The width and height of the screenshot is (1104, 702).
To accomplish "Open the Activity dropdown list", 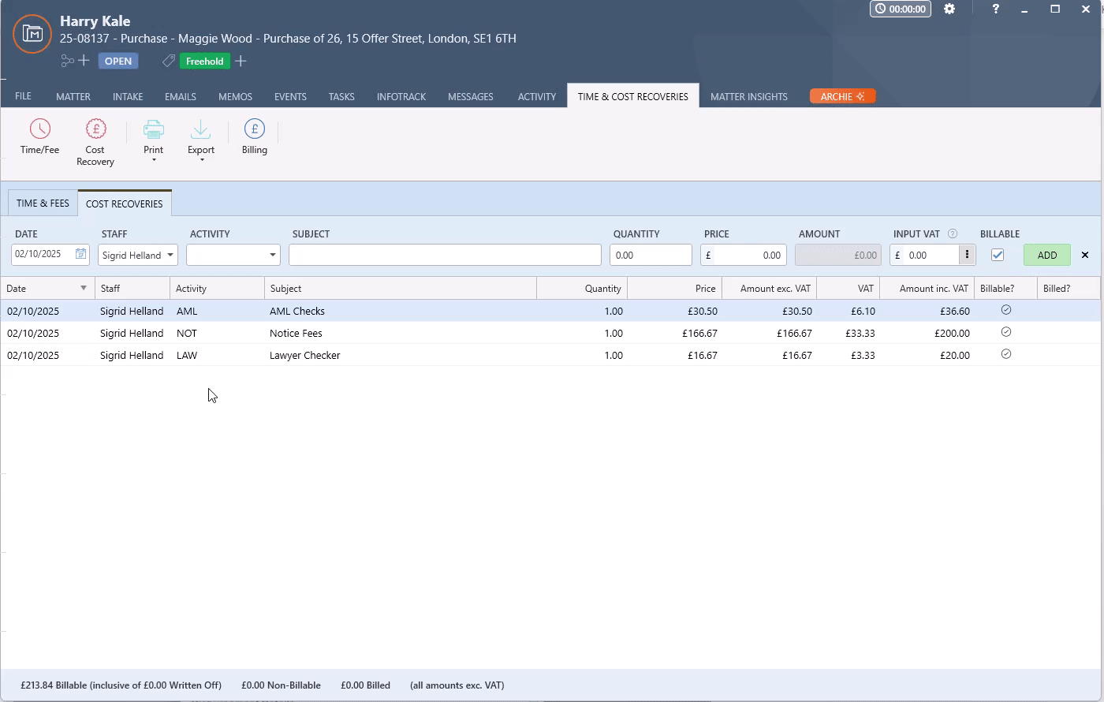I will [272, 255].
